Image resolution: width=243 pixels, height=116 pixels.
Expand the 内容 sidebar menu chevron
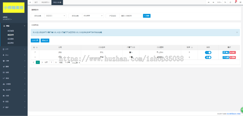click(x=25, y=95)
